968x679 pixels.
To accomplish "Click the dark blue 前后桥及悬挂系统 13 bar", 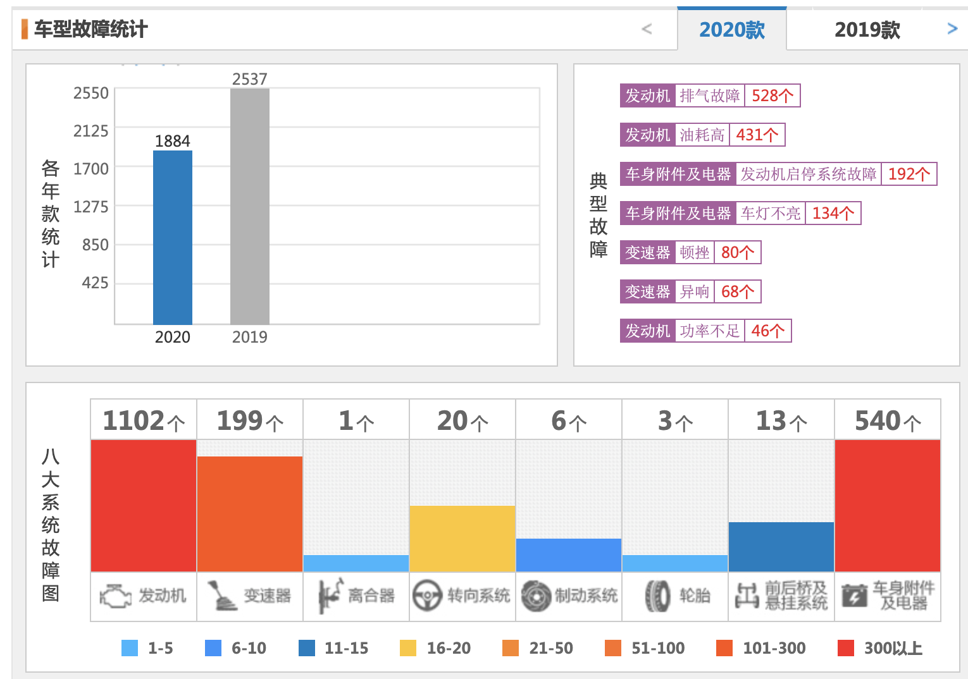I will coord(781,547).
